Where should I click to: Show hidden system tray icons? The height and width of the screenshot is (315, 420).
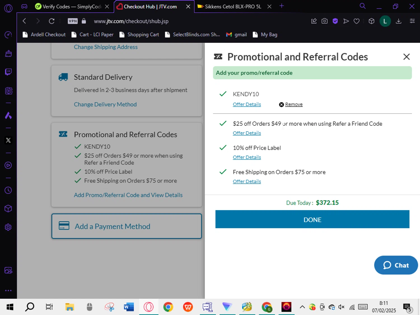click(x=302, y=307)
